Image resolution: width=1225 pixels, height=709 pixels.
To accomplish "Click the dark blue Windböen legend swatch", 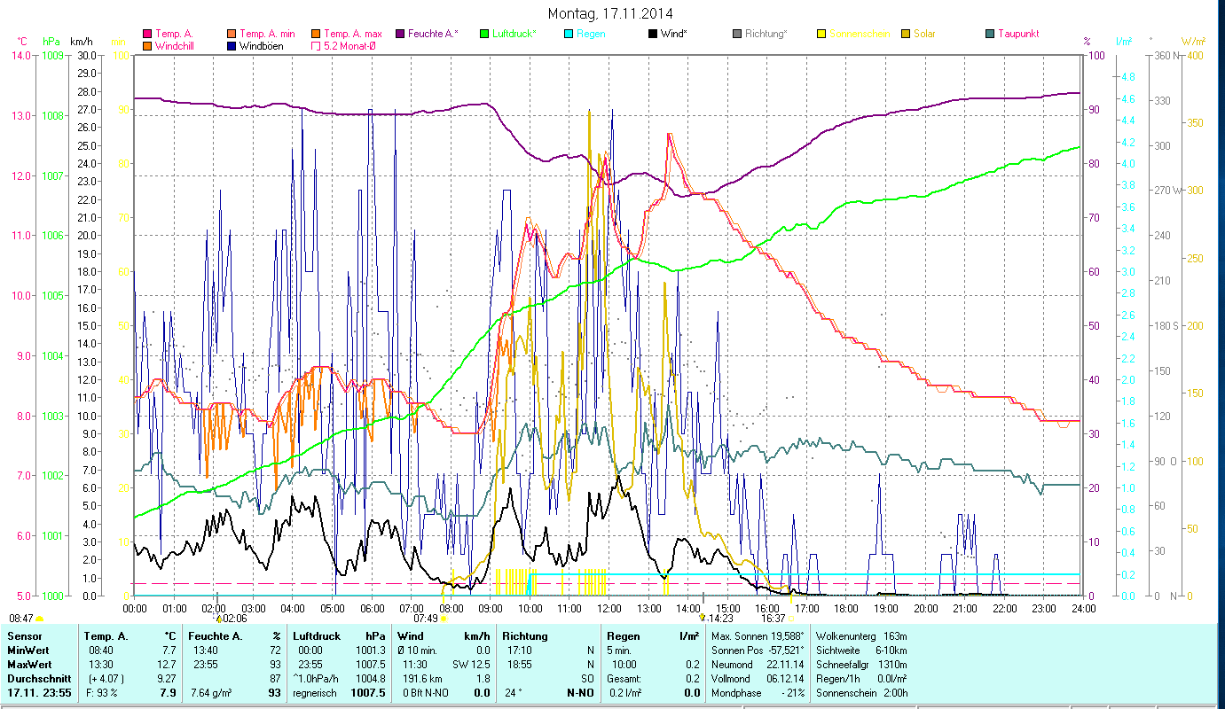I will tap(232, 45).
